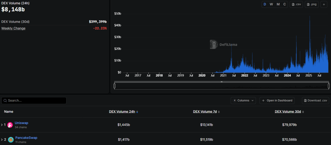331x145 pixels.
Task: Switch chart to Monthly (M) view
Action: coord(278,5)
